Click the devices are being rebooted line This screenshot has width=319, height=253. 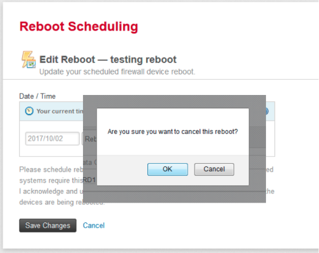62,202
